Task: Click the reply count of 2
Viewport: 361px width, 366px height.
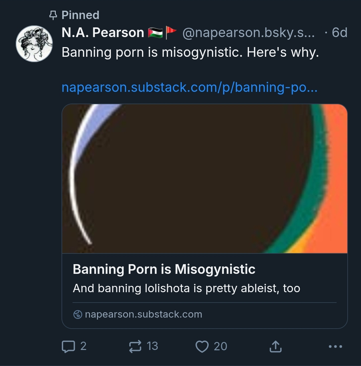Action: [83, 346]
